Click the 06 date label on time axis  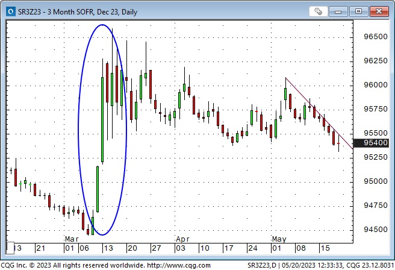click(84, 248)
